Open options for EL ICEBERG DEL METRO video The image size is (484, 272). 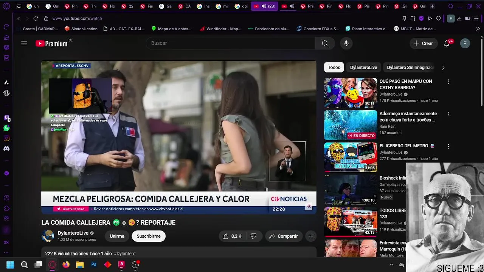coord(448,146)
